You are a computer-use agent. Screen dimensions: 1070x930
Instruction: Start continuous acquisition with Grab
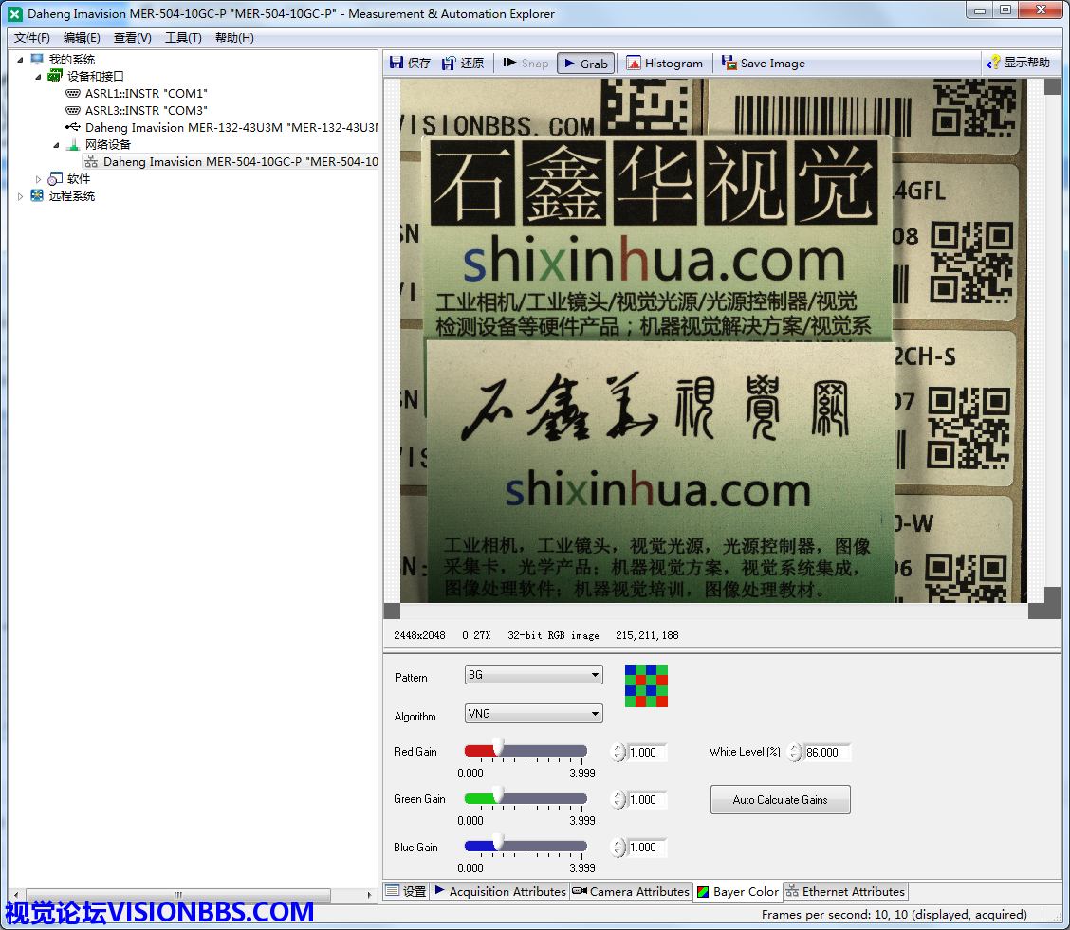click(585, 64)
